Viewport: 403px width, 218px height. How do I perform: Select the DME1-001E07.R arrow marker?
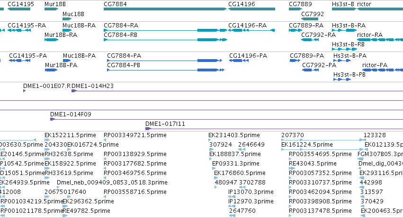pyautogui.click(x=25, y=91)
